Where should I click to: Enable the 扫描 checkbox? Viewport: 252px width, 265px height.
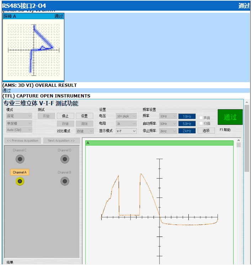(201, 123)
